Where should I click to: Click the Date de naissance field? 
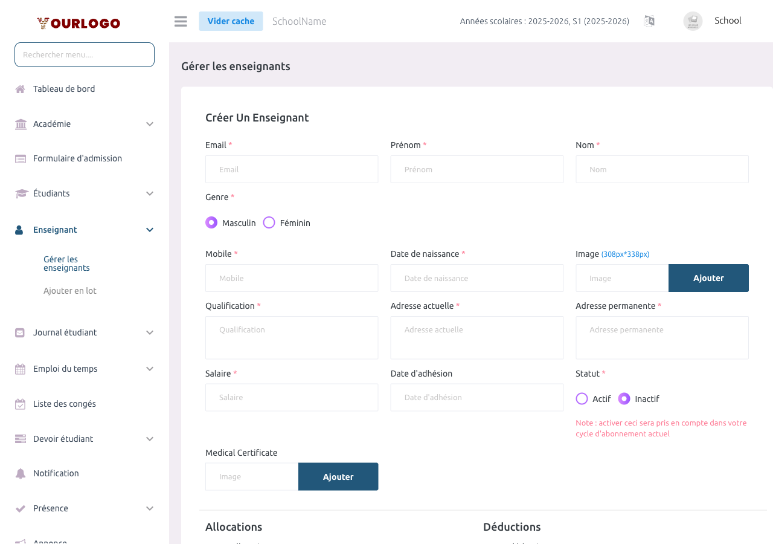pos(476,278)
